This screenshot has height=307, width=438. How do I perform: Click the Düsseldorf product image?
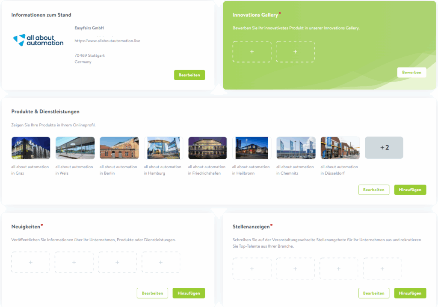(x=340, y=148)
